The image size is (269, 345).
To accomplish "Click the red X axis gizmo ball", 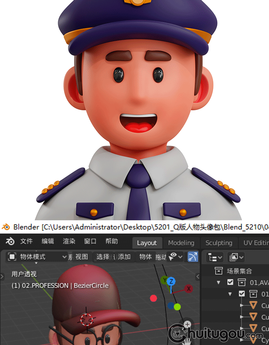I will (x=188, y=289).
